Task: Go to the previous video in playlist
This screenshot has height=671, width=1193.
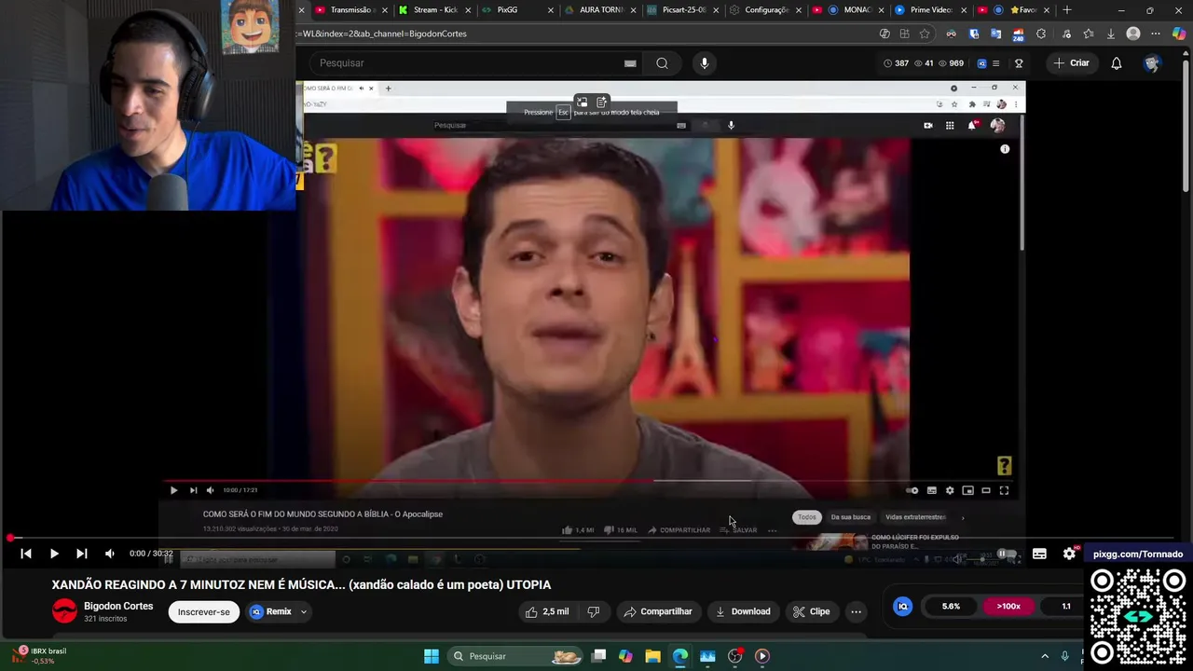Action: pos(26,554)
